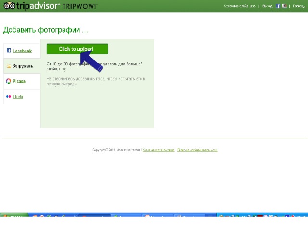Open the 'Помощь' help link
308x231 pixels.
click(x=299, y=6)
